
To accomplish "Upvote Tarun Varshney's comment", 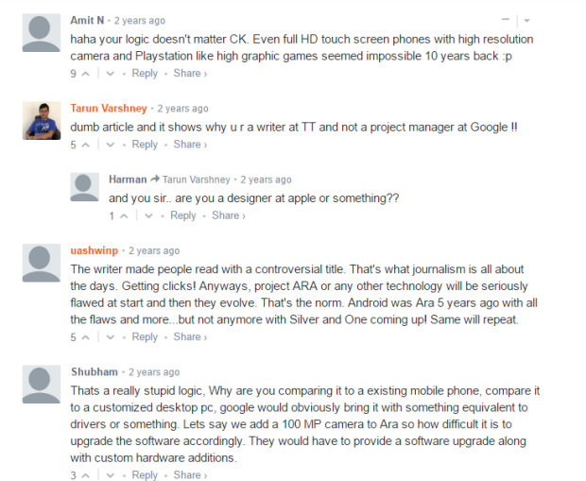I will (x=86, y=145).
